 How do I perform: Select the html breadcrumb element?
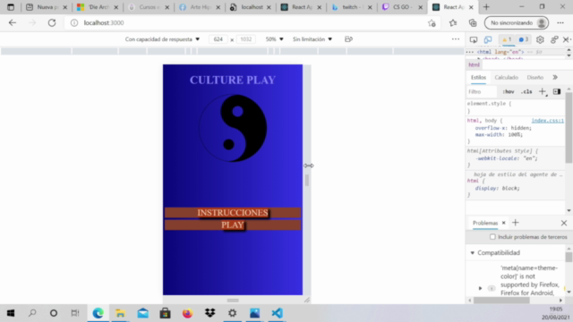tap(474, 64)
